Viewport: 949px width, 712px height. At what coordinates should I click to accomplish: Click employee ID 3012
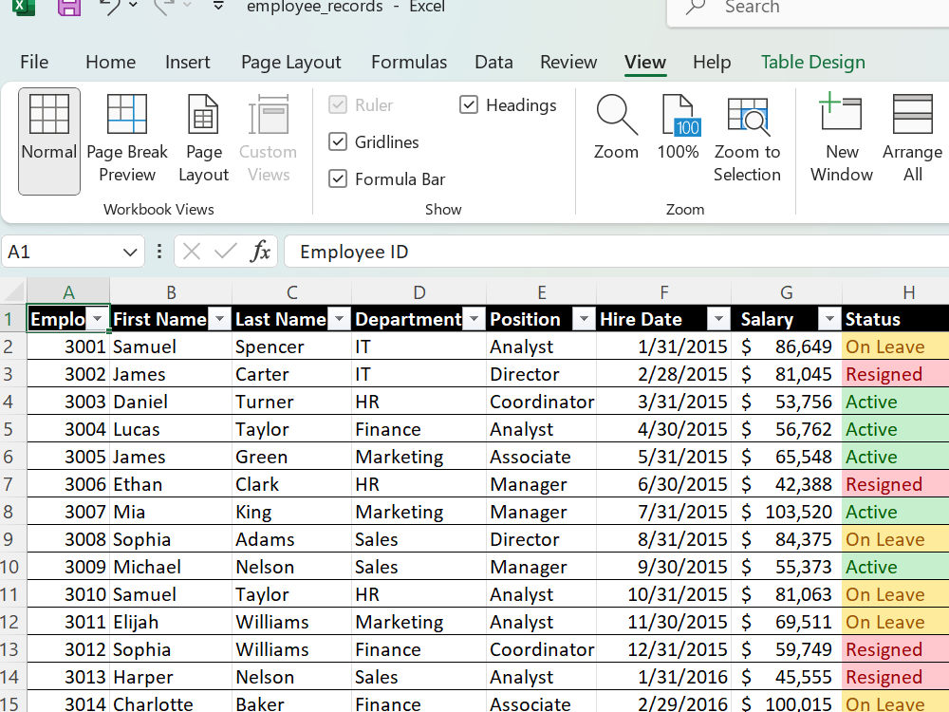click(68, 649)
